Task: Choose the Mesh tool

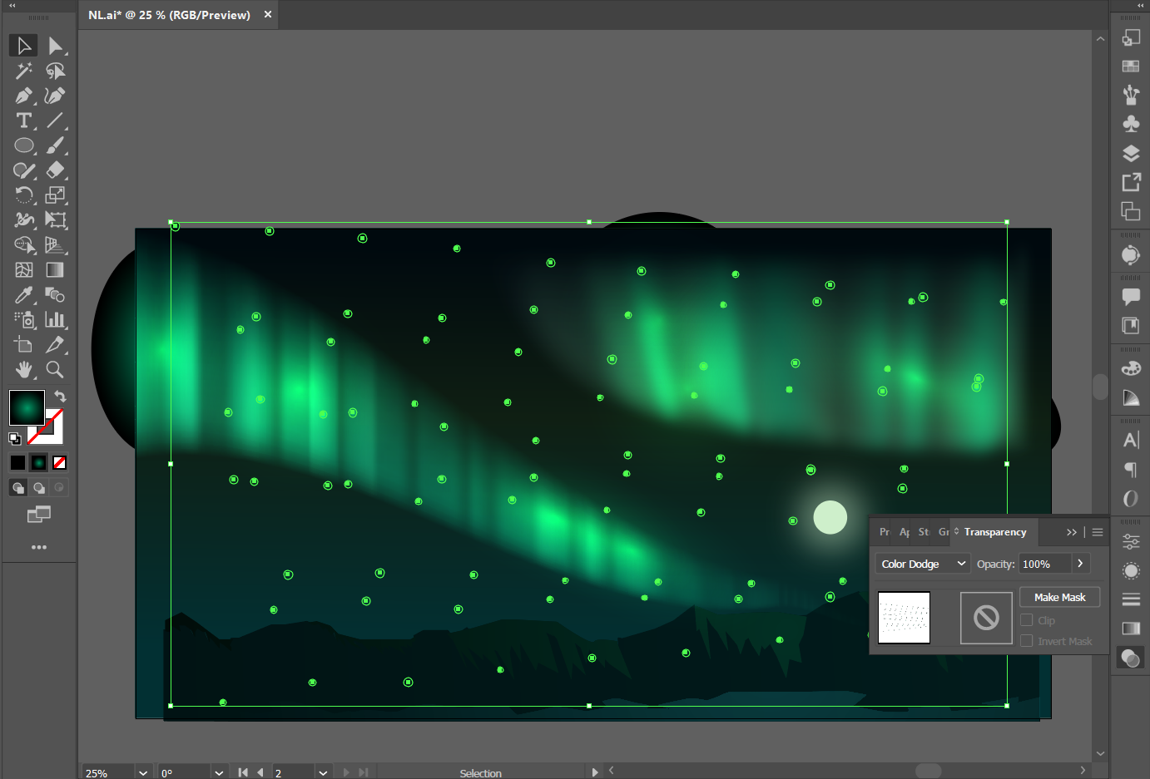Action: tap(23, 270)
